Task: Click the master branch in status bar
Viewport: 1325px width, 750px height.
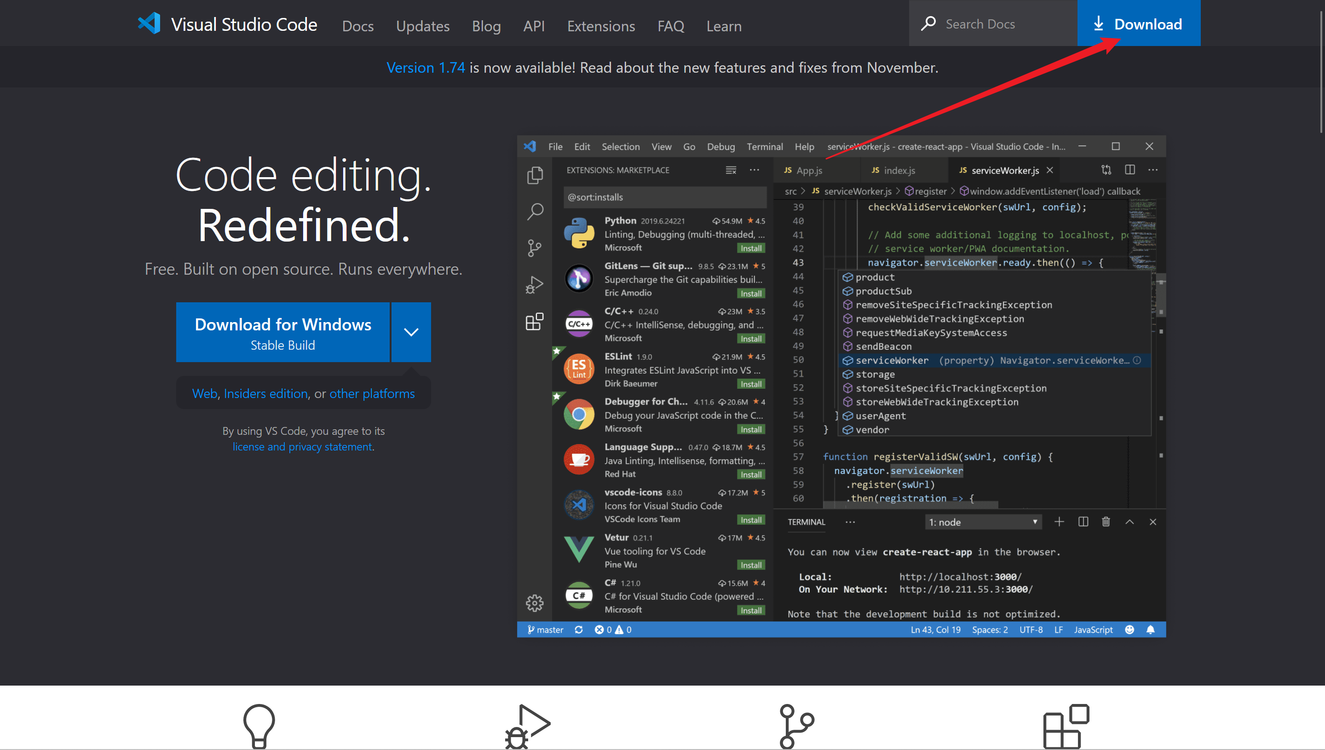Action: coord(545,629)
